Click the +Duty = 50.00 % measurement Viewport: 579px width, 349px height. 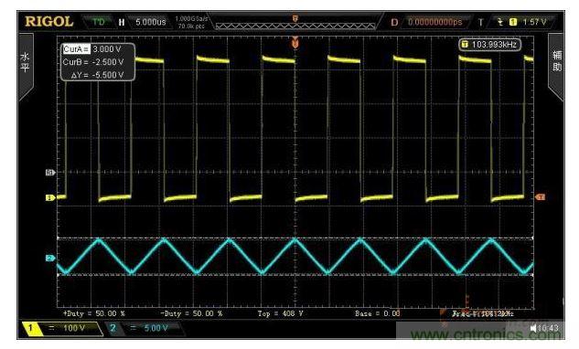pyautogui.click(x=94, y=313)
